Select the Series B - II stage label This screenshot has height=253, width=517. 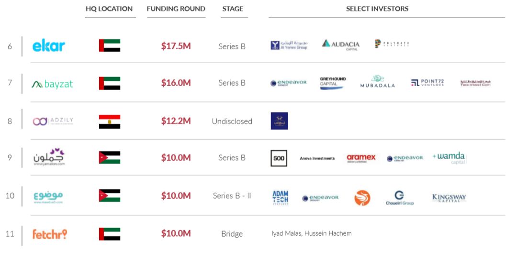pyautogui.click(x=232, y=196)
